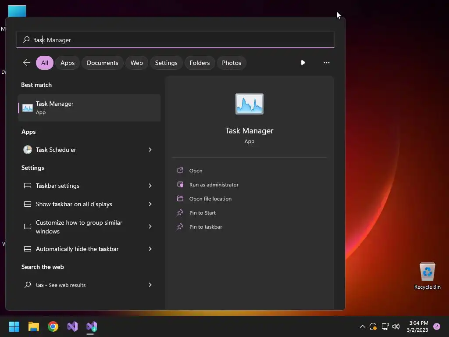The height and width of the screenshot is (337, 449).
Task: Switch to the Web filter tab
Action: tap(137, 63)
